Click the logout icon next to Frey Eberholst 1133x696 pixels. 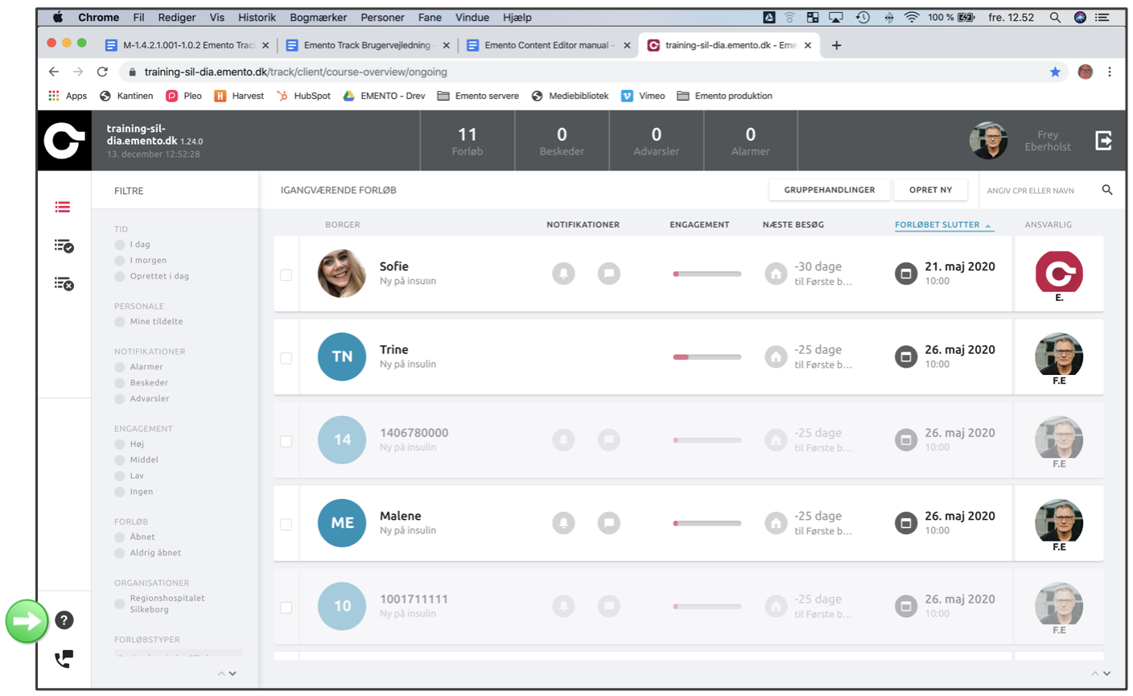tap(1103, 141)
